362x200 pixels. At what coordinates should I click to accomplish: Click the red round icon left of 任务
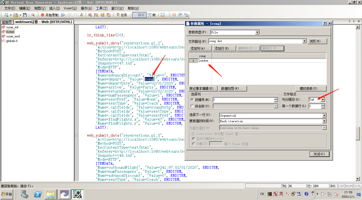click(x=109, y=15)
